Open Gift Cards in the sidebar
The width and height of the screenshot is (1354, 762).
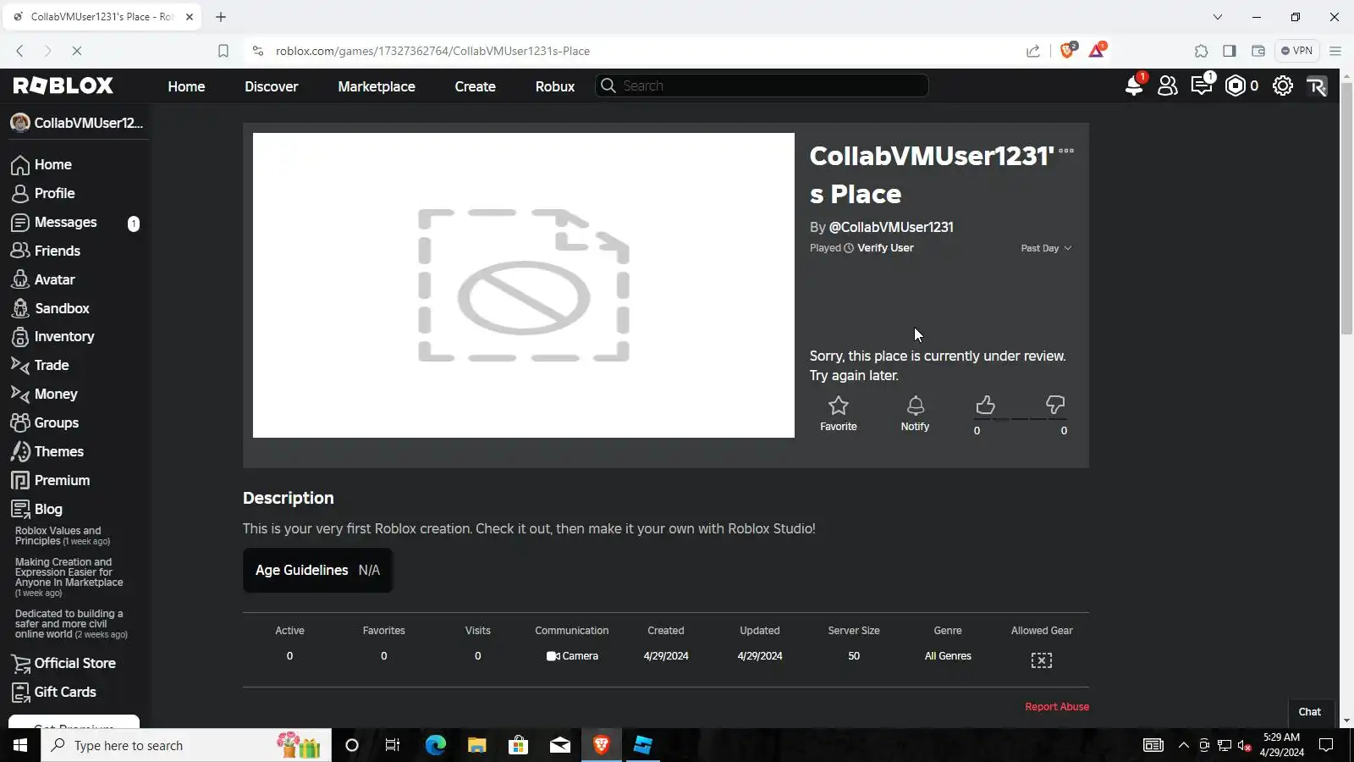tap(65, 692)
